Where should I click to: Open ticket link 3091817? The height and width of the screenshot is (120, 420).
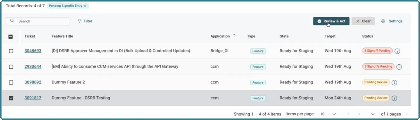pyautogui.click(x=33, y=98)
